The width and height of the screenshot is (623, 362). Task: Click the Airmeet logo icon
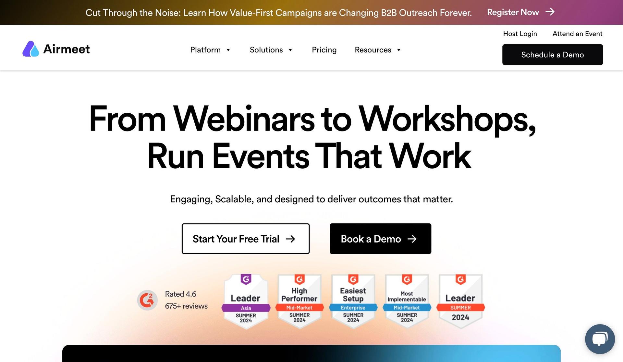31,49
